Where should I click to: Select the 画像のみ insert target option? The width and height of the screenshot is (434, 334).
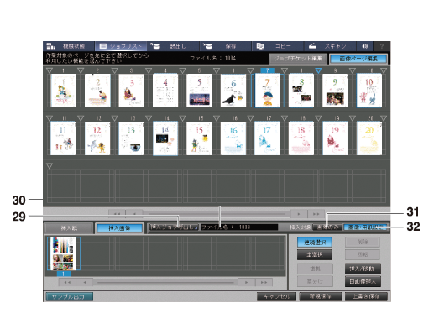pos(327,227)
